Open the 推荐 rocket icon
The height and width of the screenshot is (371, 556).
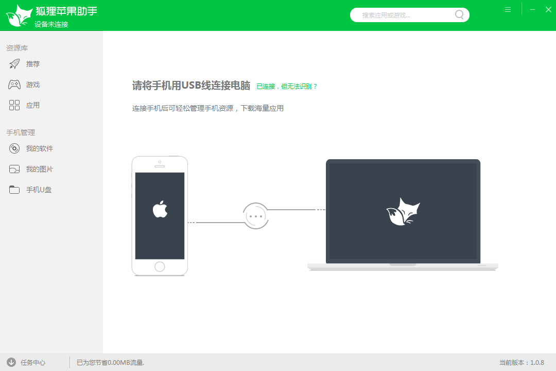click(x=14, y=64)
